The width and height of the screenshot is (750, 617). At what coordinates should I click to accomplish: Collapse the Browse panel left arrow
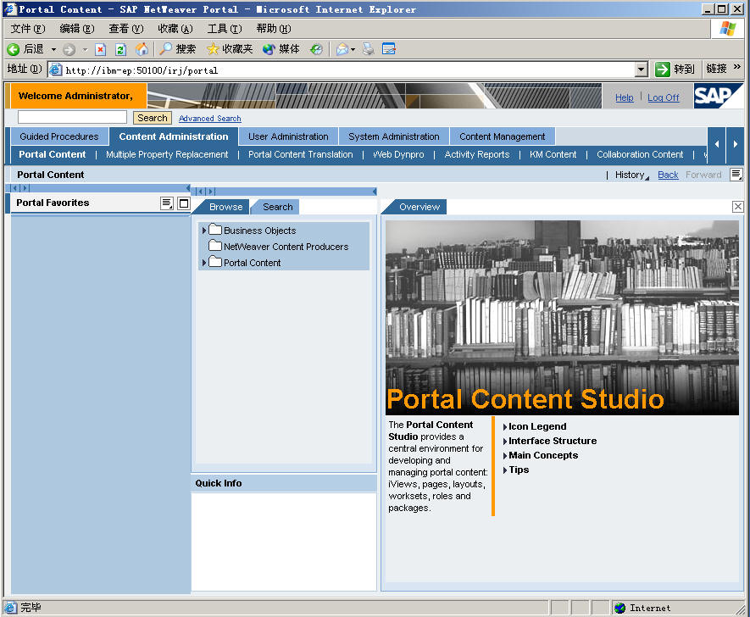click(x=374, y=192)
